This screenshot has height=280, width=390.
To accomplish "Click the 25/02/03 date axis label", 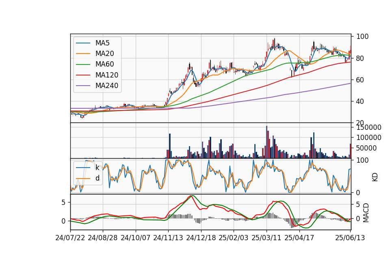I will [234, 238].
